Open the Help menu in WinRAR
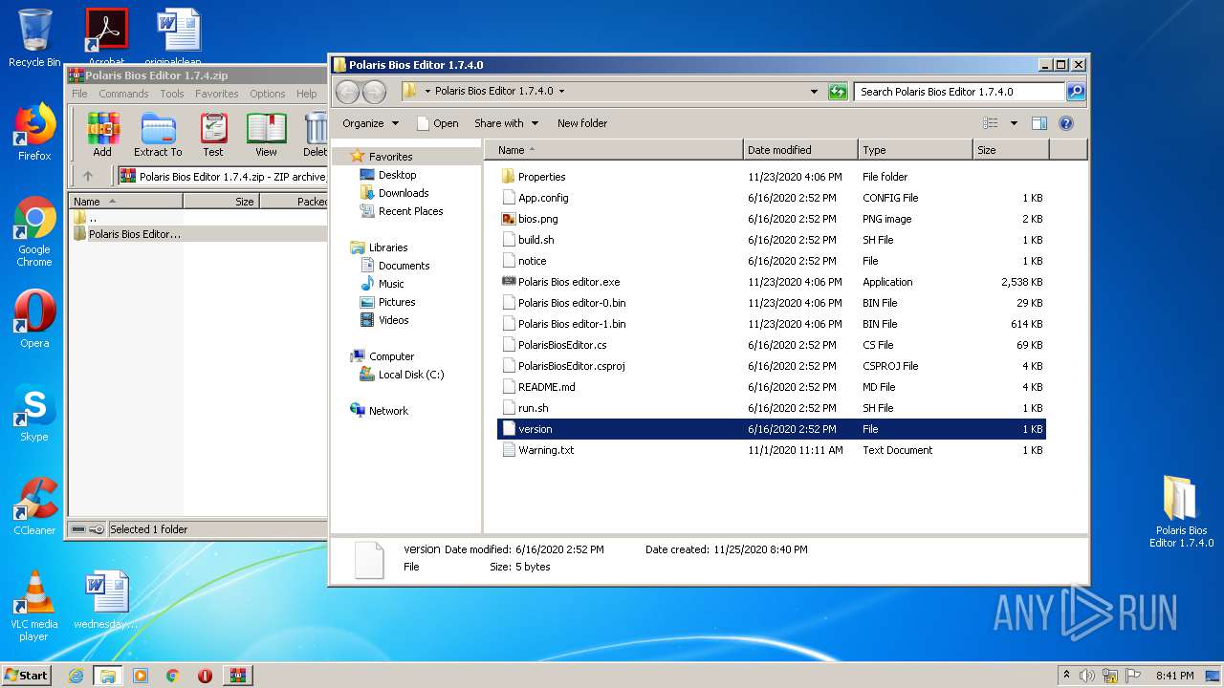 pos(306,94)
